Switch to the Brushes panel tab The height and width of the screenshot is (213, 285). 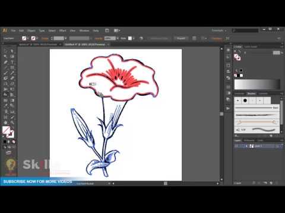[x=251, y=93]
